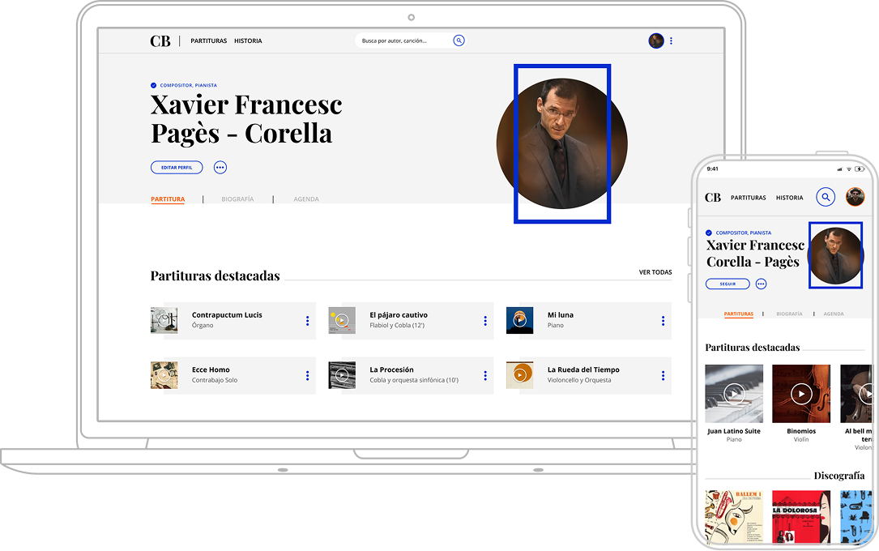The height and width of the screenshot is (551, 879).
Task: Open options dots for Contrapuctum Lucis
Action: pos(307,321)
